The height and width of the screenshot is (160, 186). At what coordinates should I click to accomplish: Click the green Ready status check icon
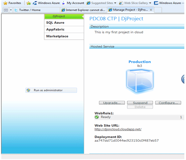coord(97,117)
